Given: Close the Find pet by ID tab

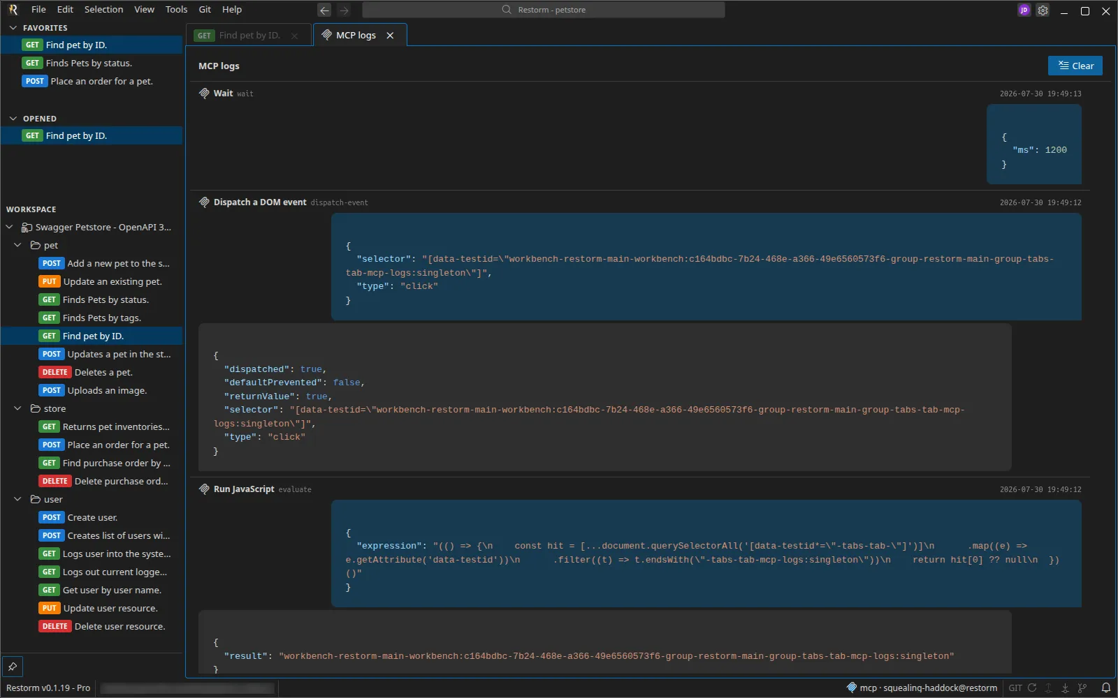Looking at the screenshot, I should (295, 36).
